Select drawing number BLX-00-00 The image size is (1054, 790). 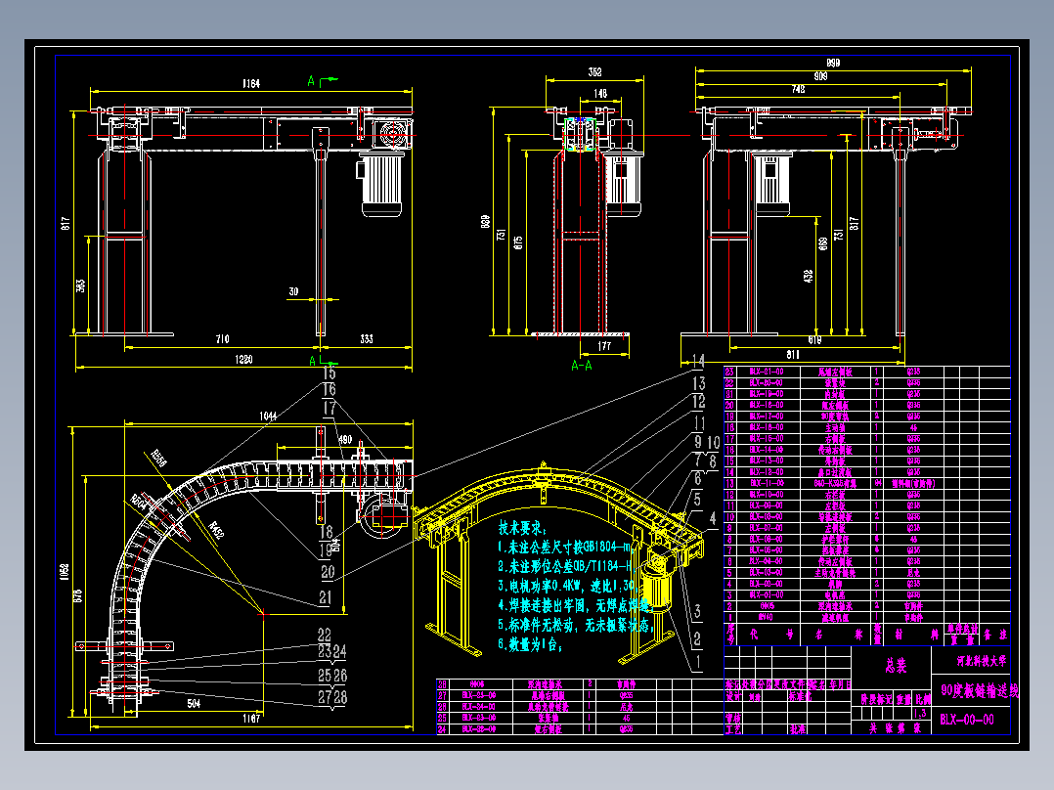pyautogui.click(x=967, y=720)
